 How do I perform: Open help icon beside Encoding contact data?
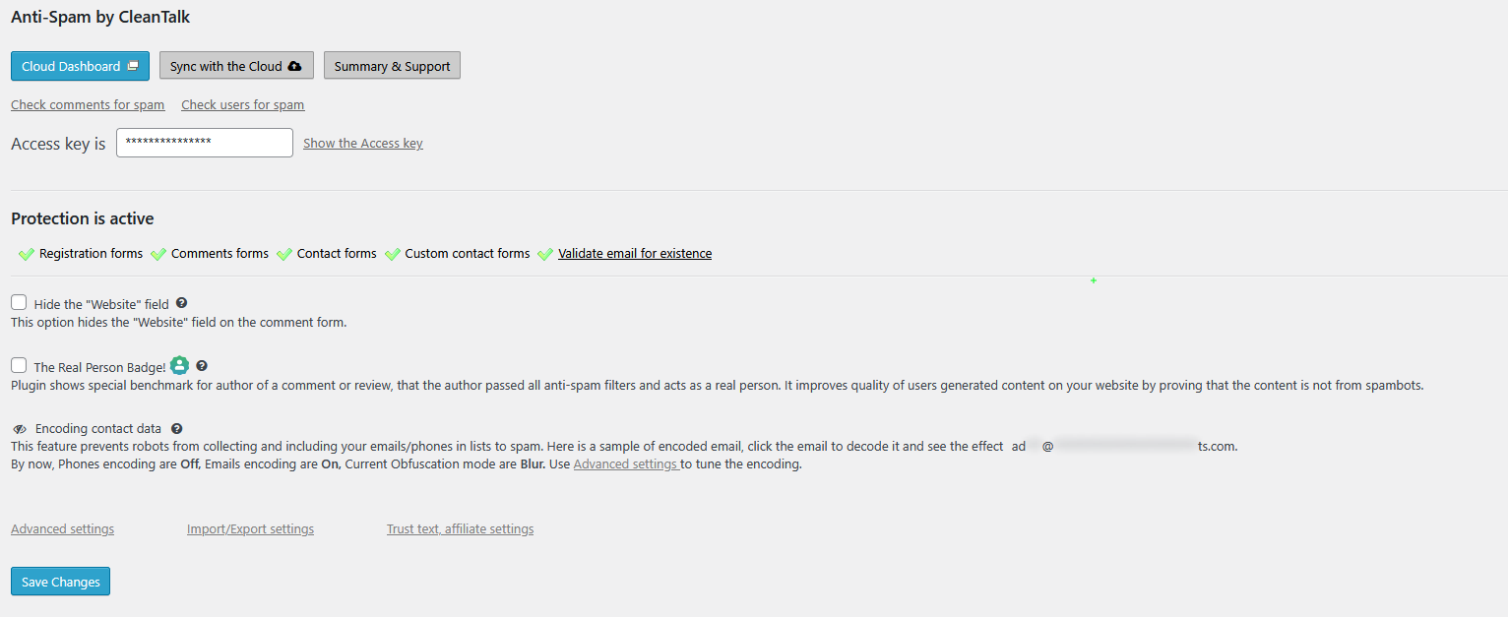point(175,428)
